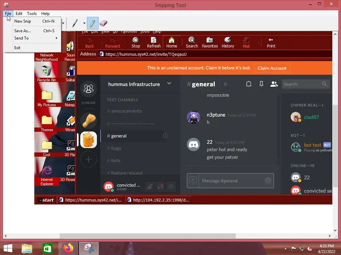Viewport: 341px width, 255px height.
Task: Select the Eraser tool
Action: 103,23
